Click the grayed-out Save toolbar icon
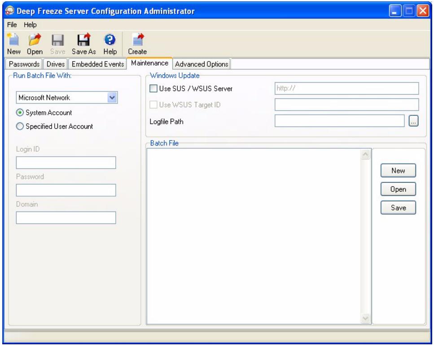 point(57,40)
